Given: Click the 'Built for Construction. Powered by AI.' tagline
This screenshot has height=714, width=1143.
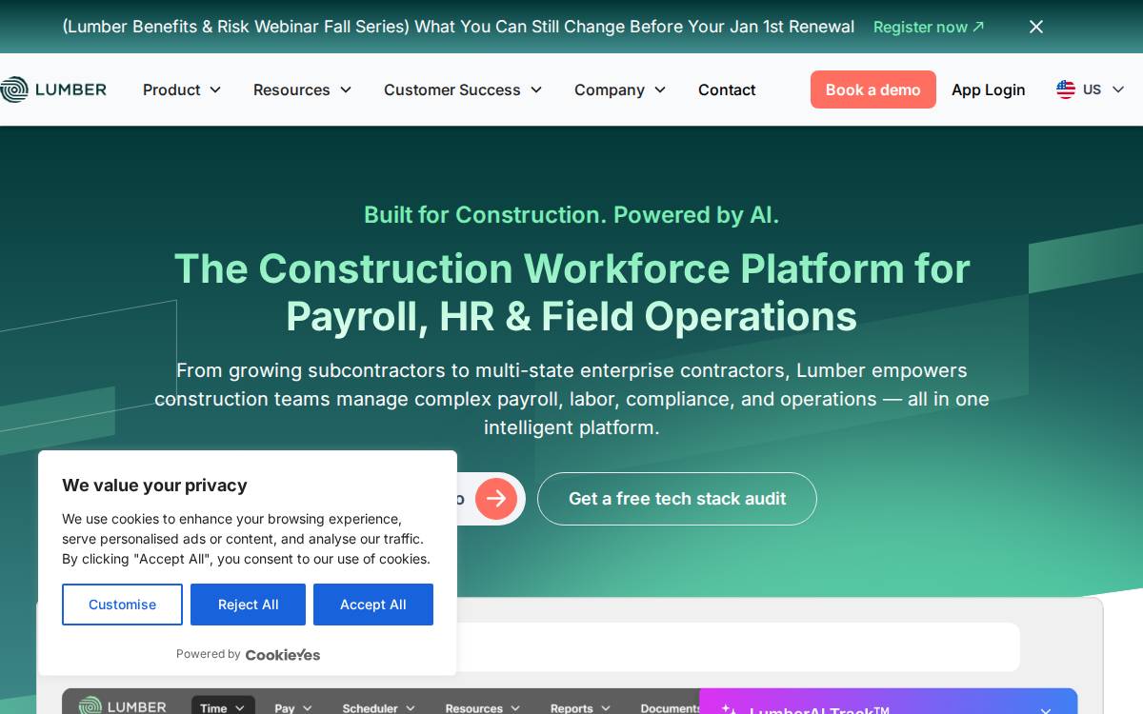Looking at the screenshot, I should click(571, 214).
